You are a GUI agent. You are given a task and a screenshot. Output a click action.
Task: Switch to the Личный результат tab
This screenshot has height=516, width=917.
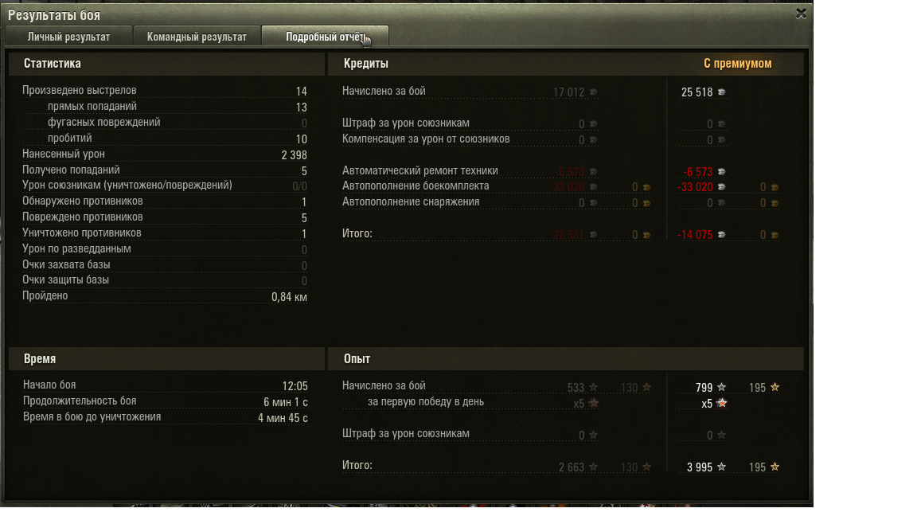click(68, 37)
